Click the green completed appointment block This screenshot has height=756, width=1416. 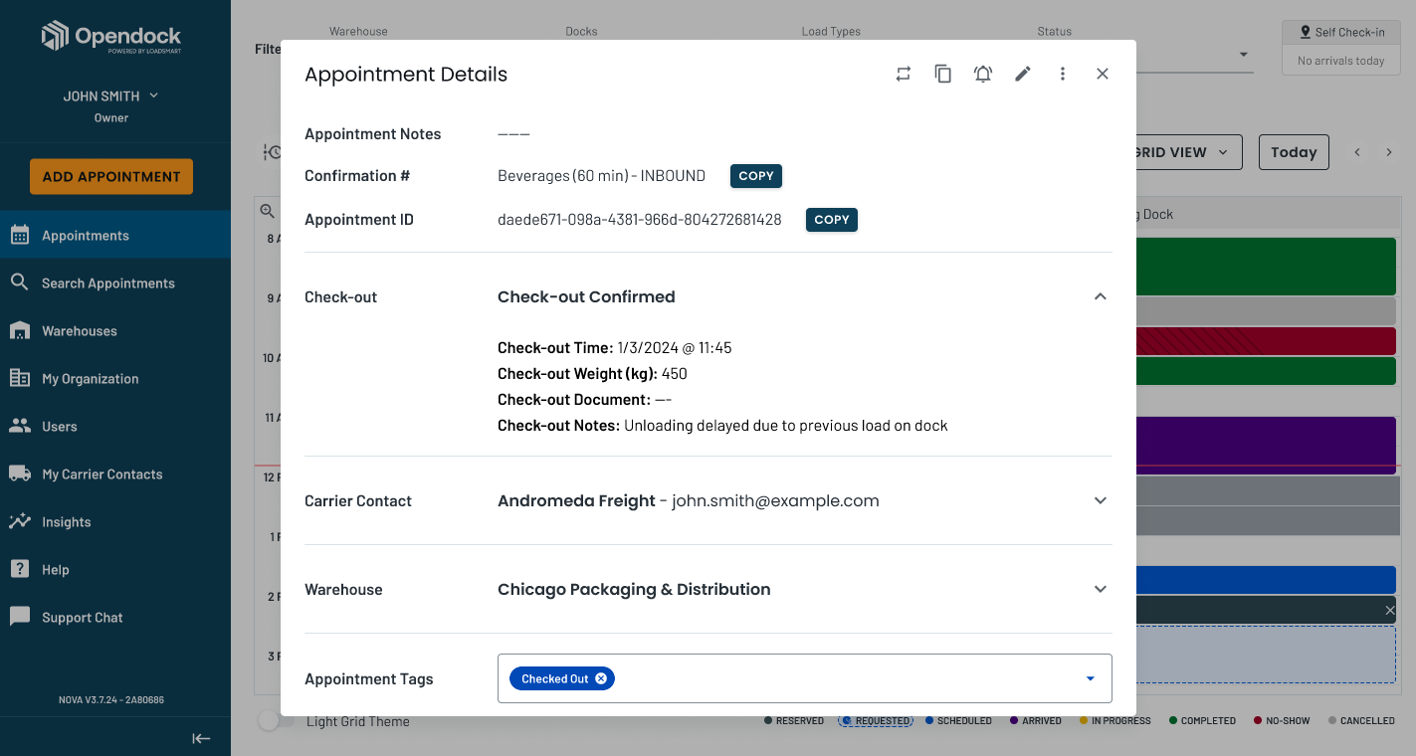point(1266,266)
